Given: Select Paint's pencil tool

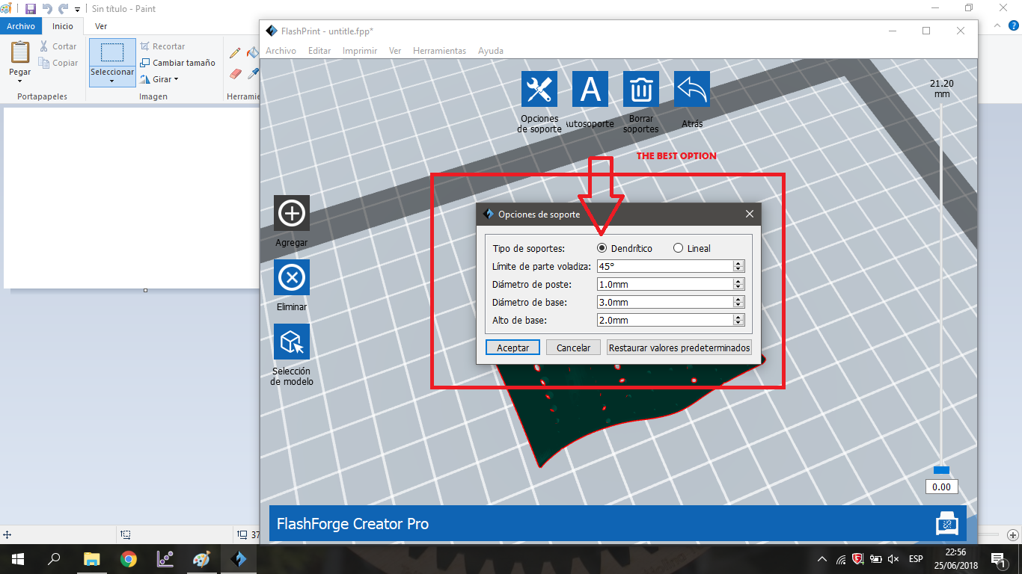Looking at the screenshot, I should click(235, 53).
